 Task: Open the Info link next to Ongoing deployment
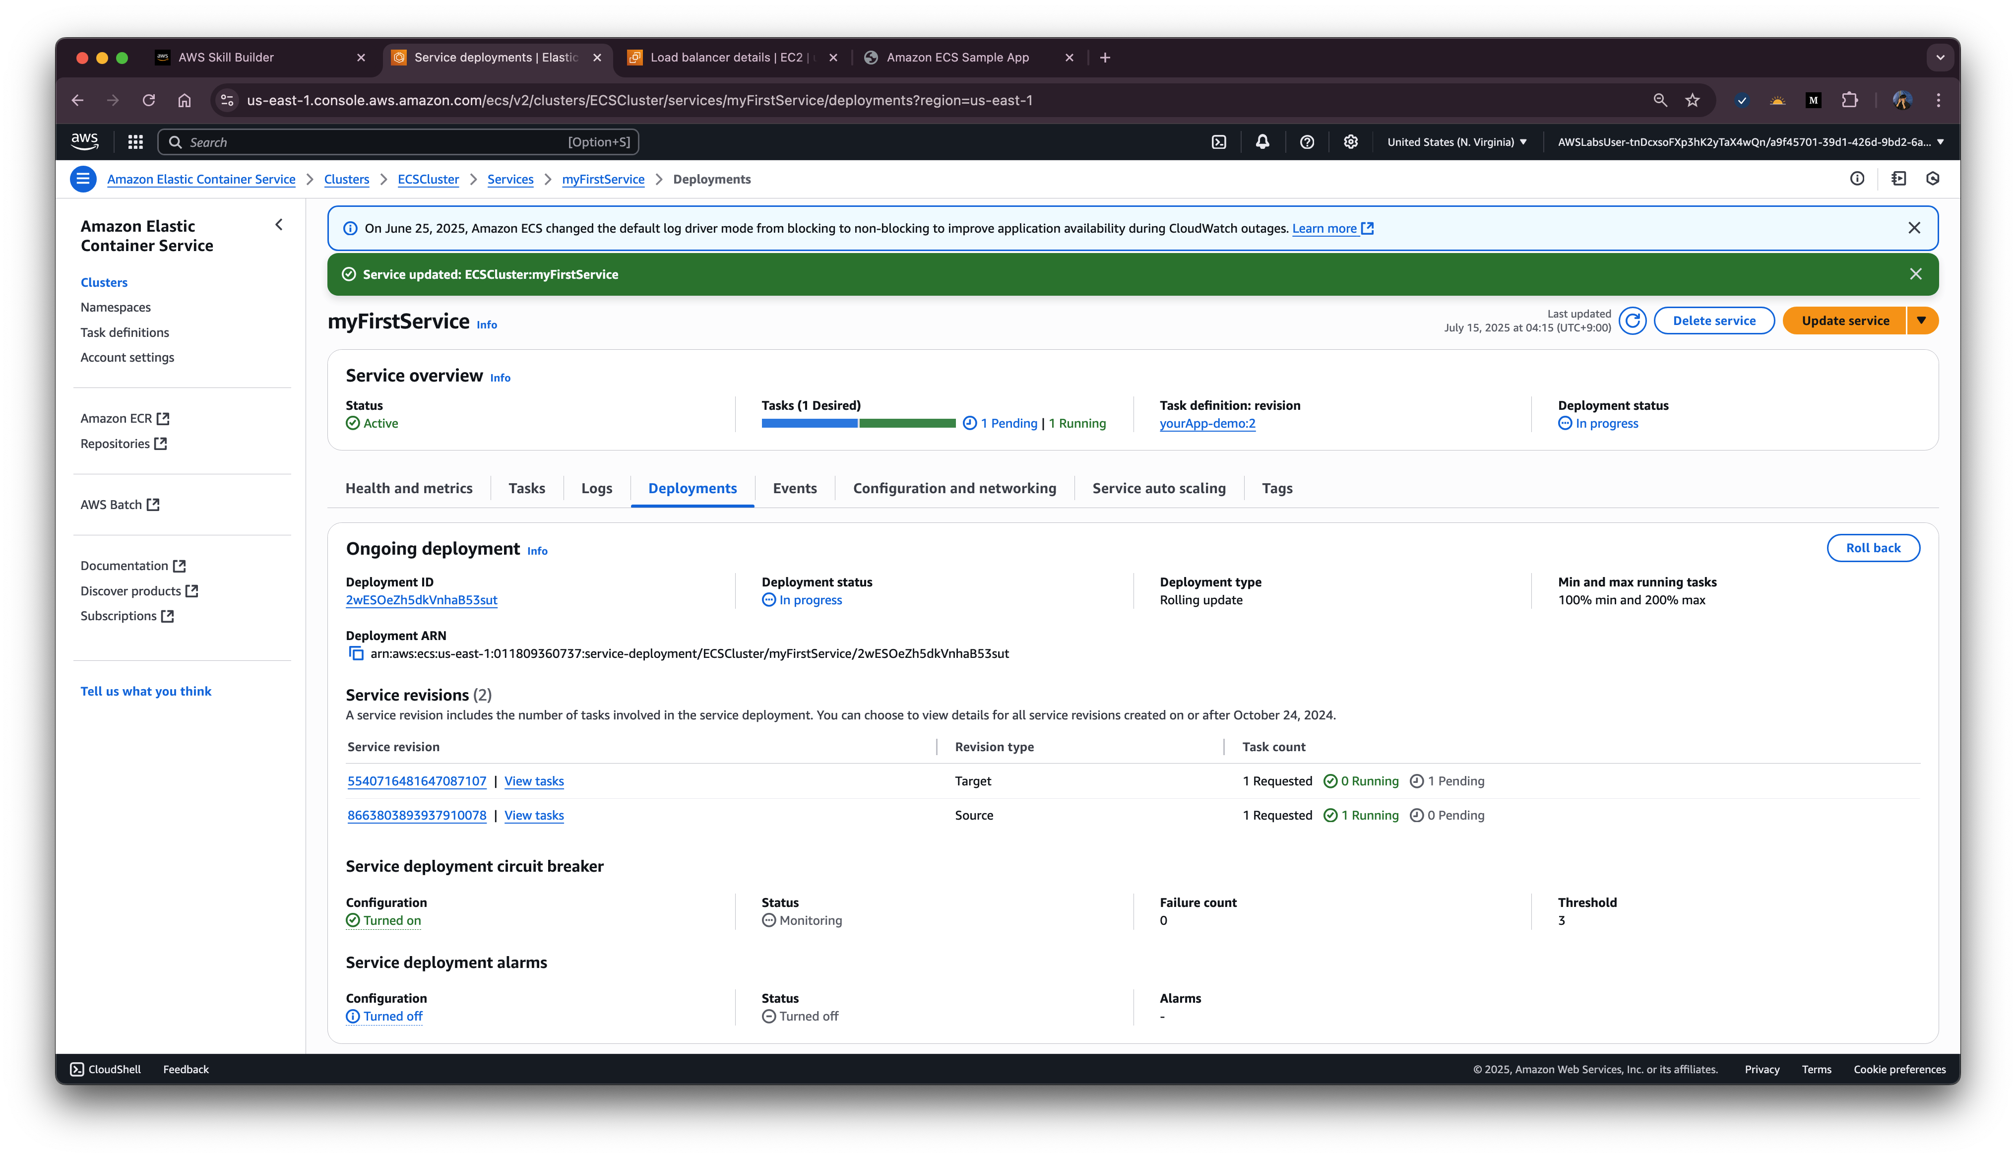(x=537, y=551)
